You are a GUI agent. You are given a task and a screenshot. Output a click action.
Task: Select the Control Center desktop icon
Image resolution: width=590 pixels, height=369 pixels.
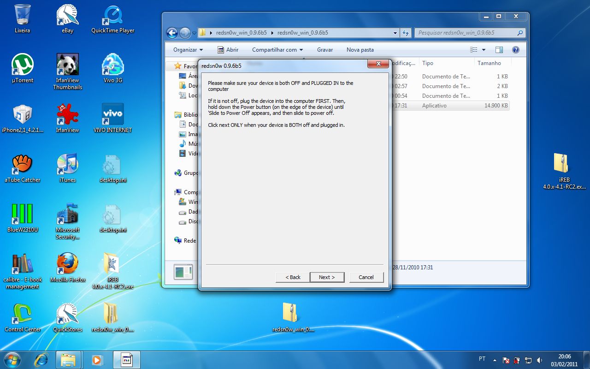tap(22, 317)
